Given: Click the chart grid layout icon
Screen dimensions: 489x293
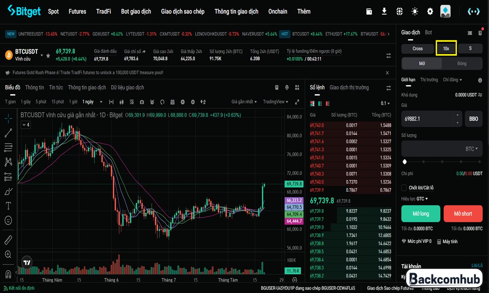Looking at the screenshot, I should tap(297, 87).
